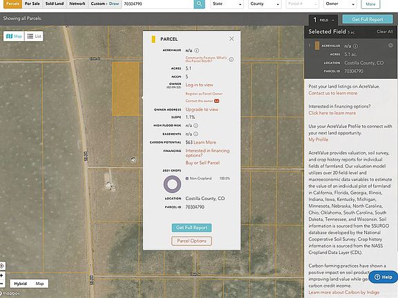Image resolution: width=398 pixels, height=298 pixels.
Task: Open Community Feature info icon
Action: pyautogui.click(x=231, y=59)
